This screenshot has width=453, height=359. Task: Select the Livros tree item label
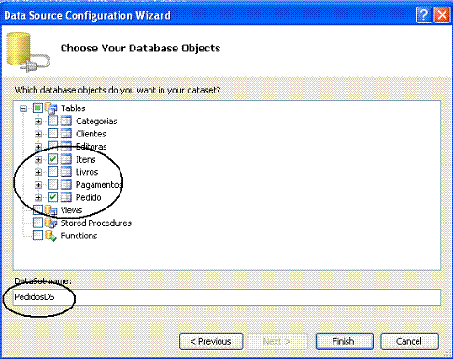(x=87, y=172)
